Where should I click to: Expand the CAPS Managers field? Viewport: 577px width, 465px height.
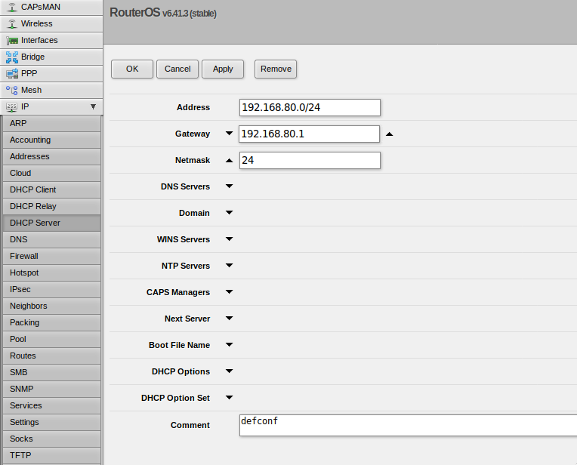click(x=230, y=292)
